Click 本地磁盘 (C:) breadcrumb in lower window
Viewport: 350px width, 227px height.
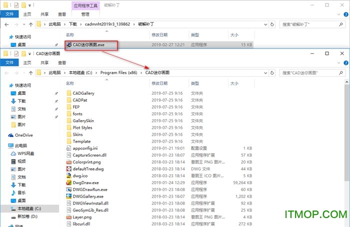coord(80,73)
